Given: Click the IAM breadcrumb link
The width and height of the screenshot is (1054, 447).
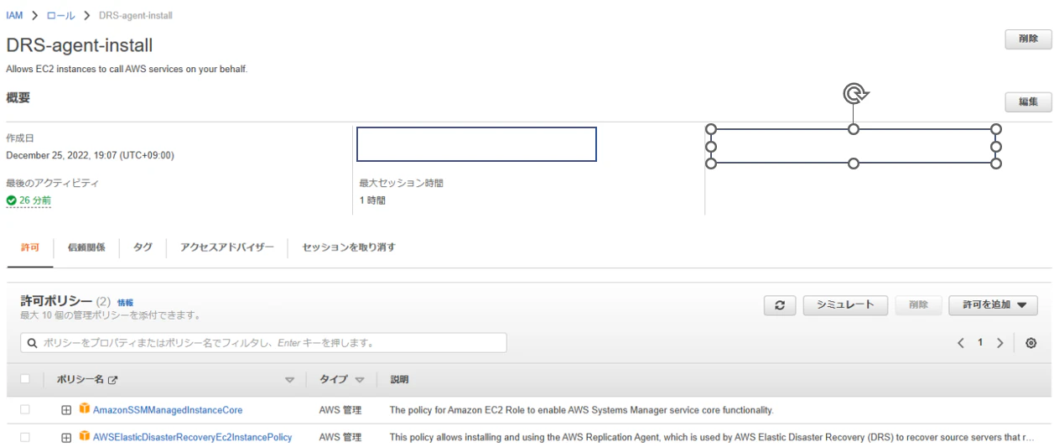Looking at the screenshot, I should (14, 18).
